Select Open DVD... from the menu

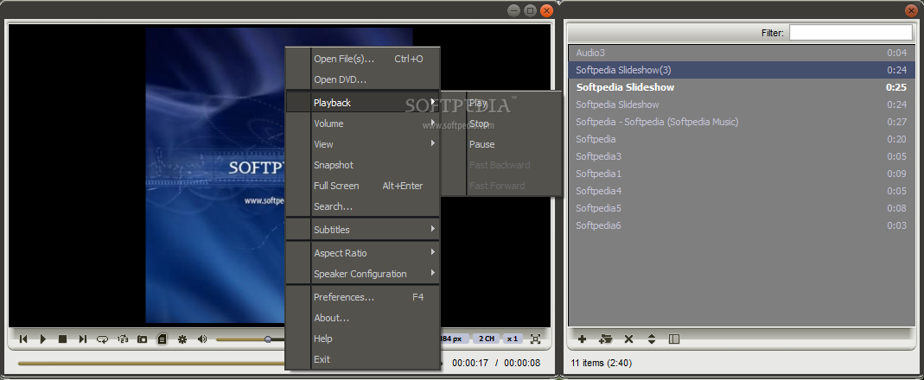click(x=363, y=79)
